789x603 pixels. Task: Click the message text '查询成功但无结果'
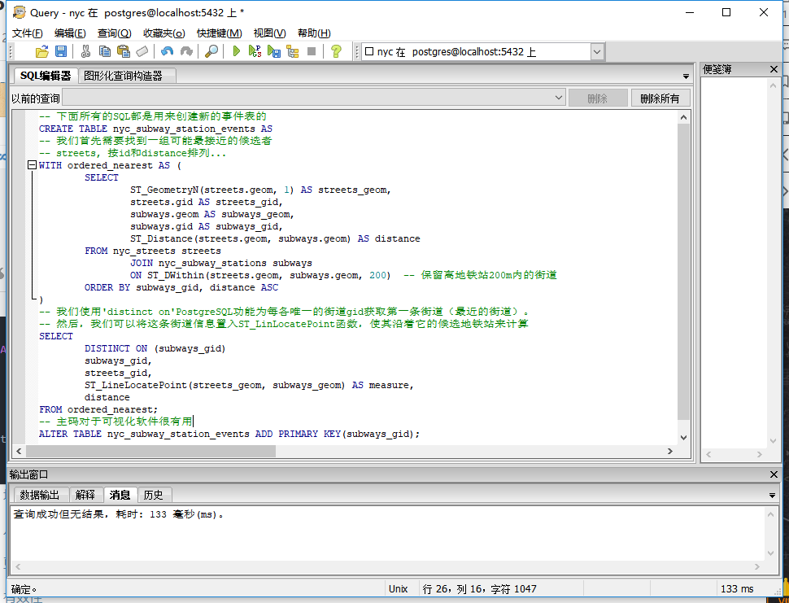click(59, 514)
